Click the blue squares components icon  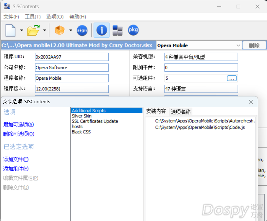tap(117, 30)
